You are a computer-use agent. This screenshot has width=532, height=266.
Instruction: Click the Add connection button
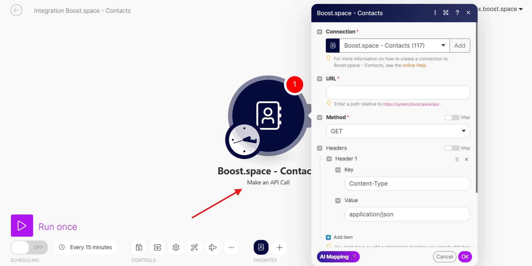tap(460, 46)
